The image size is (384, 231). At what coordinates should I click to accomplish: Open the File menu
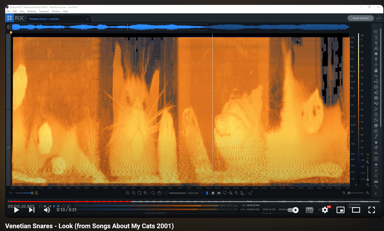(8, 11)
